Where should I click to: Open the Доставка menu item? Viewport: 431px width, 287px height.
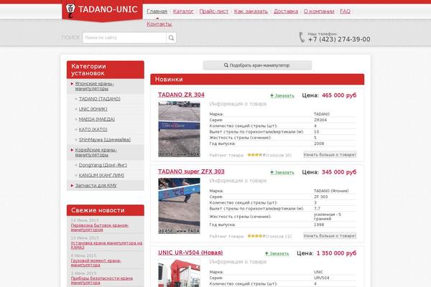coord(286,11)
